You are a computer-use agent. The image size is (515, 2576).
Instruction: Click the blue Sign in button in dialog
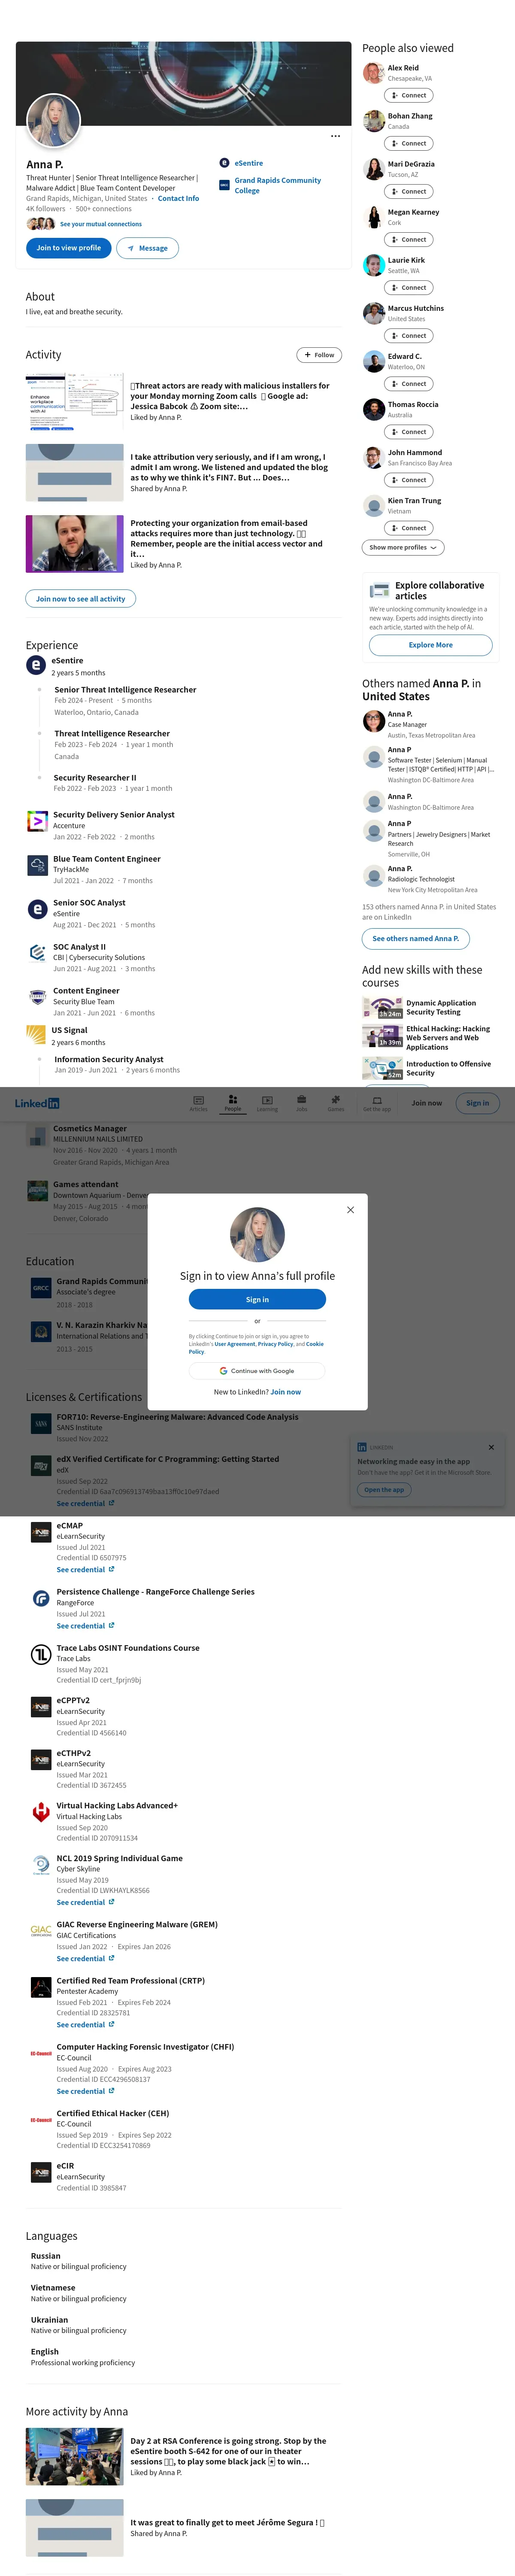point(257,1299)
